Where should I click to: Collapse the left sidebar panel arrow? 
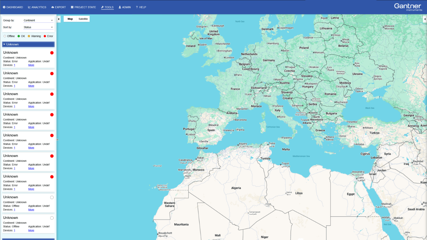point(59,19)
